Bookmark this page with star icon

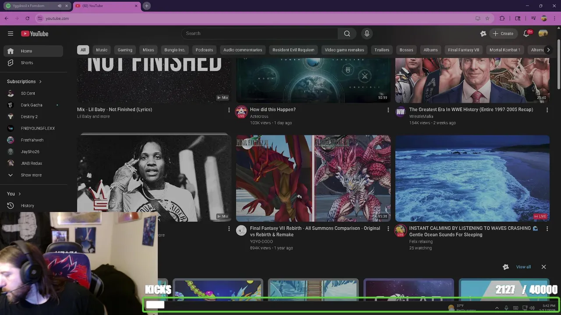pos(487,18)
